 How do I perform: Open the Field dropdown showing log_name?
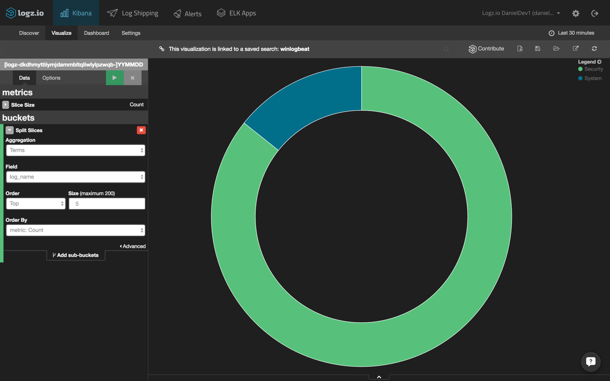click(75, 177)
